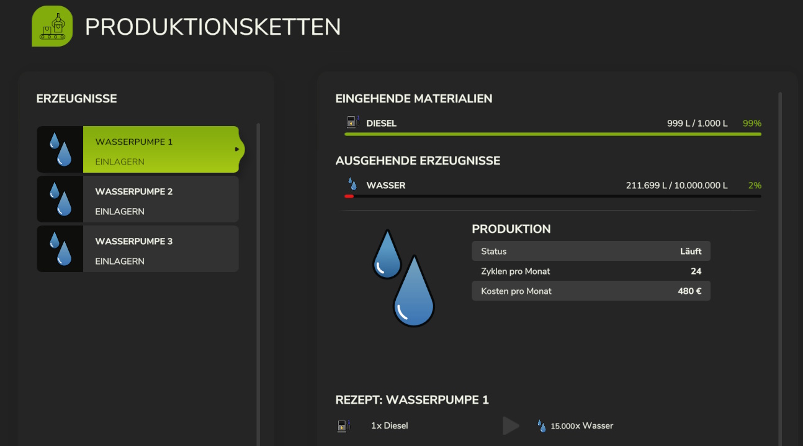
Task: Click the Produktionsketten factory icon in header
Action: [x=52, y=26]
